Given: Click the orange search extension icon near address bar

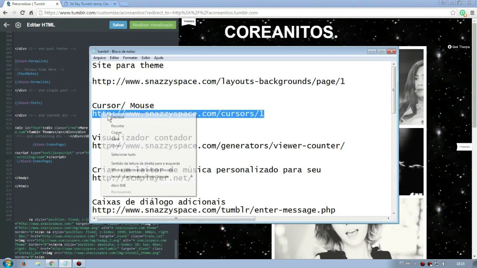Looking at the screenshot, I should pyautogui.click(x=463, y=12).
